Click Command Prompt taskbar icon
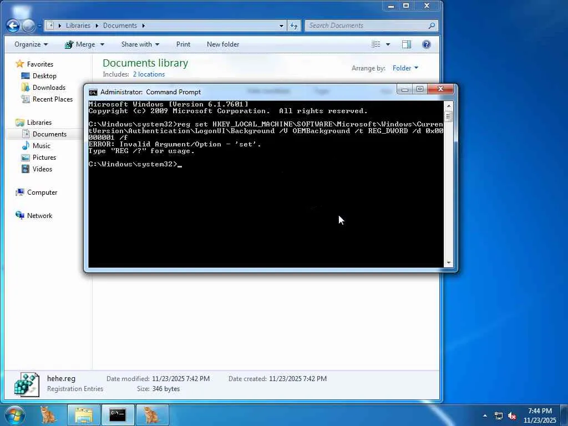568x426 pixels. click(118, 415)
